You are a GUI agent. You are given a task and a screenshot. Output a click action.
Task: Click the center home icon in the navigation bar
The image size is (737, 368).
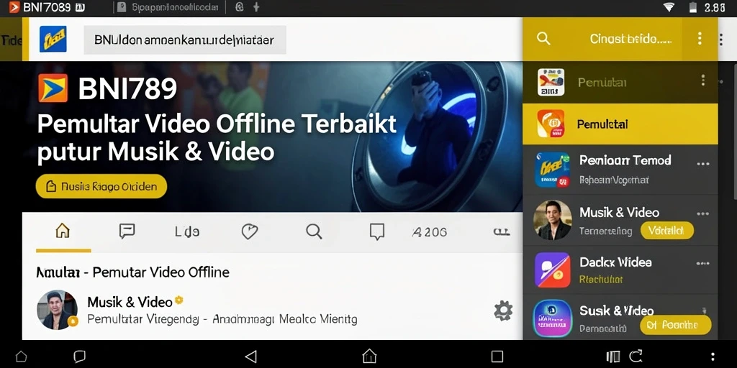tap(369, 356)
